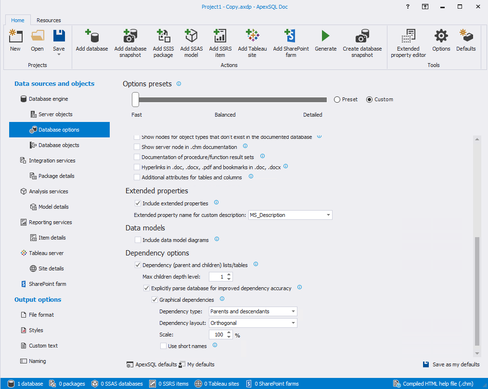Click the Scale value input field

(x=217, y=335)
